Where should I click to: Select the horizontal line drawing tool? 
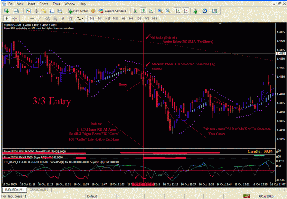pyautogui.click(x=32, y=18)
